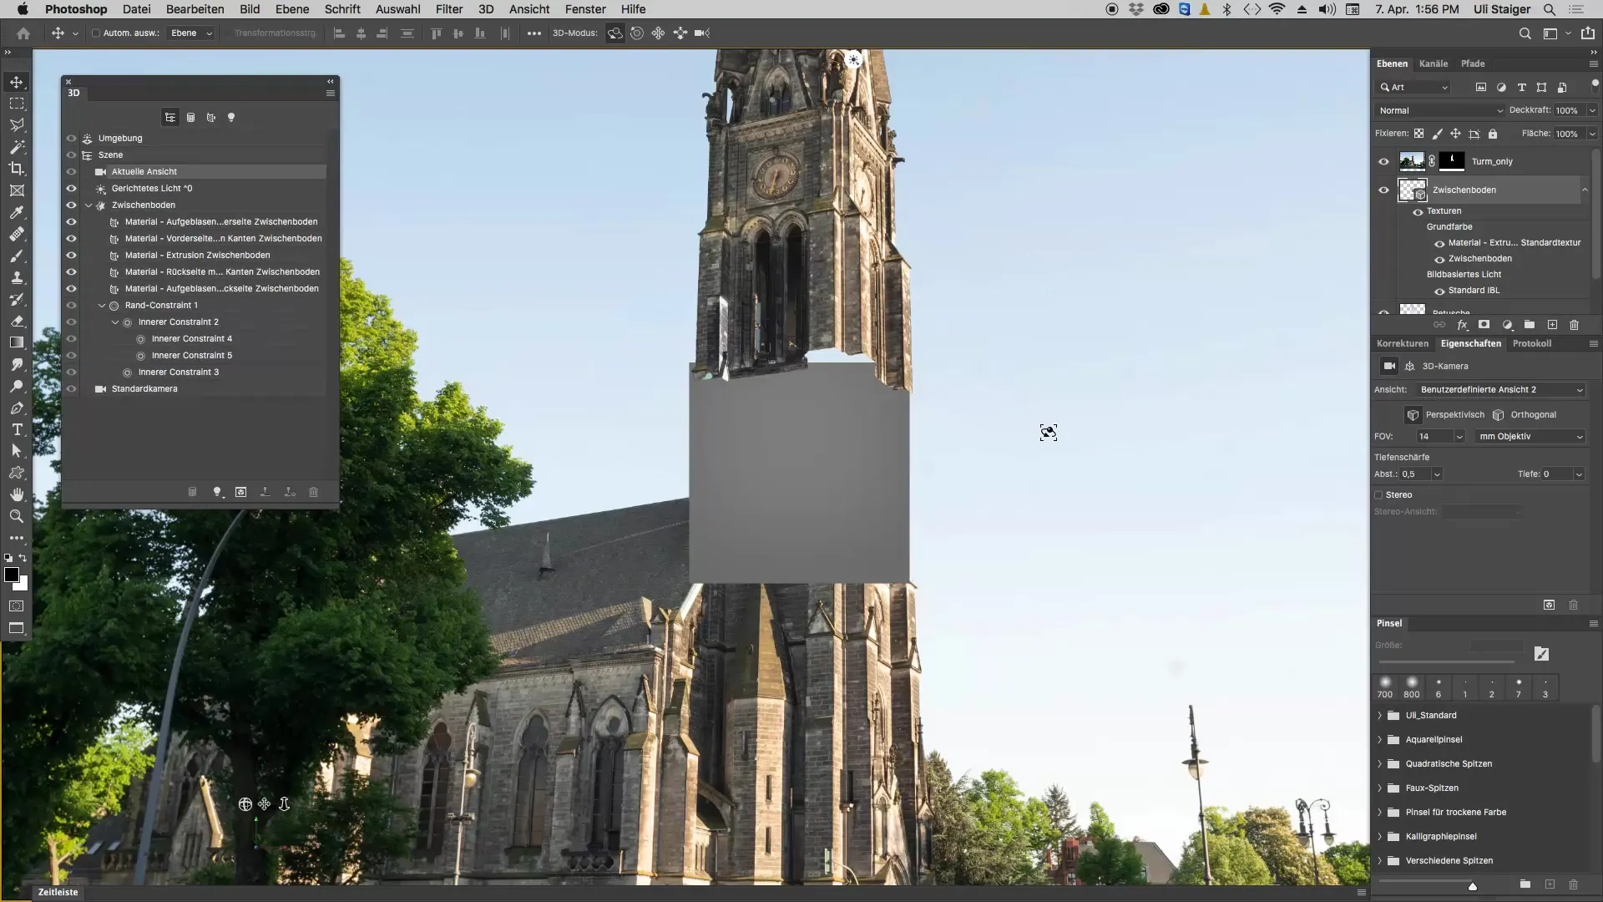Expand Aquarellpinsel brush folder
This screenshot has width=1603, height=902.
coord(1380,740)
